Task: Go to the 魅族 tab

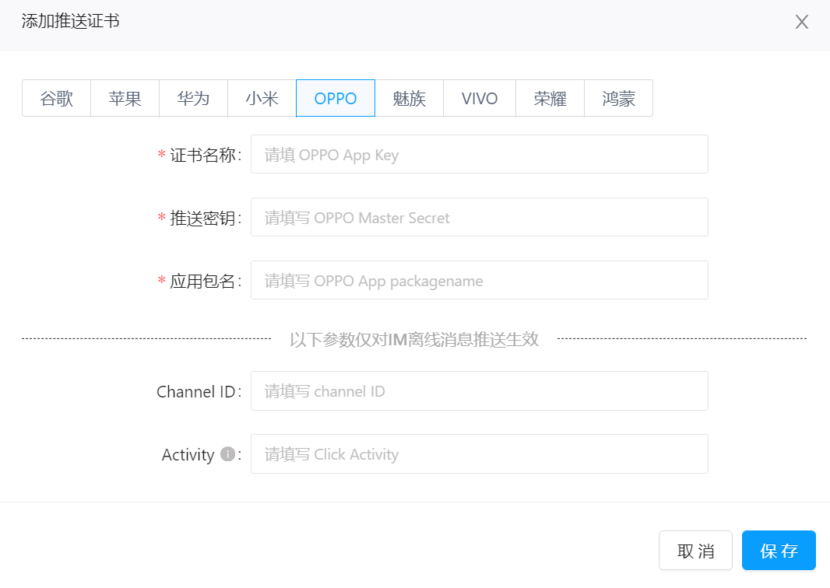Action: pyautogui.click(x=409, y=99)
